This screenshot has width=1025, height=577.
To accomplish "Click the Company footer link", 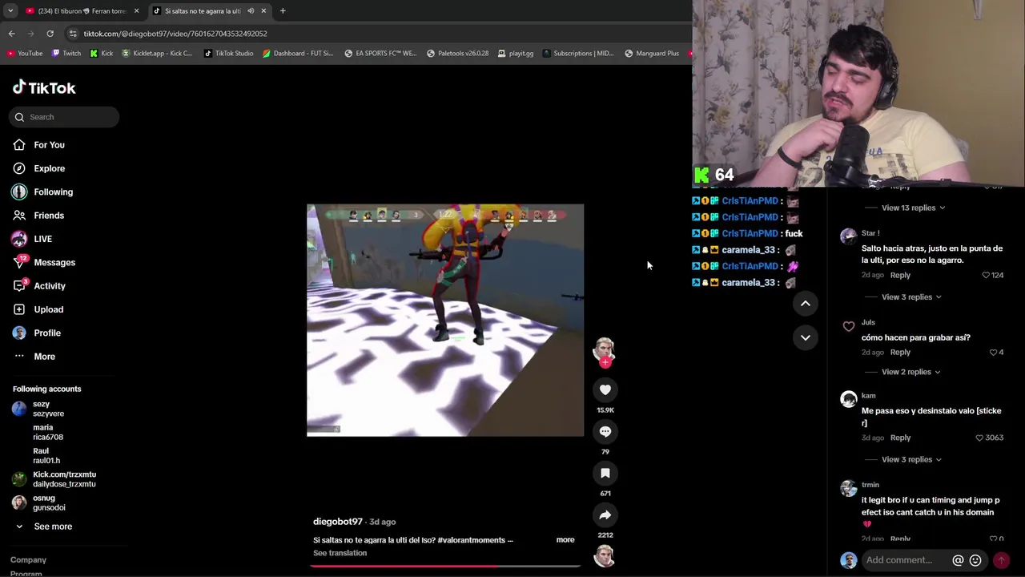I will [28, 560].
